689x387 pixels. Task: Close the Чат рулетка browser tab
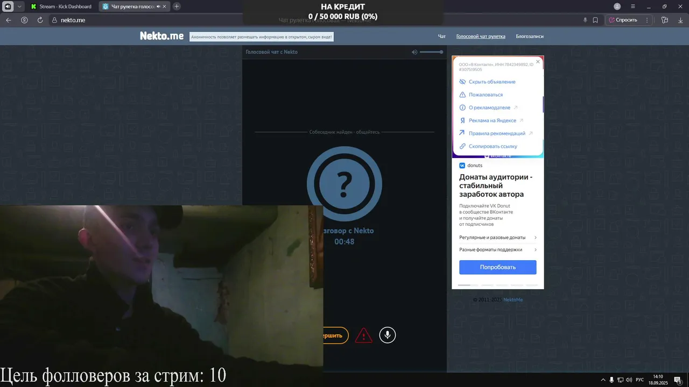[165, 6]
